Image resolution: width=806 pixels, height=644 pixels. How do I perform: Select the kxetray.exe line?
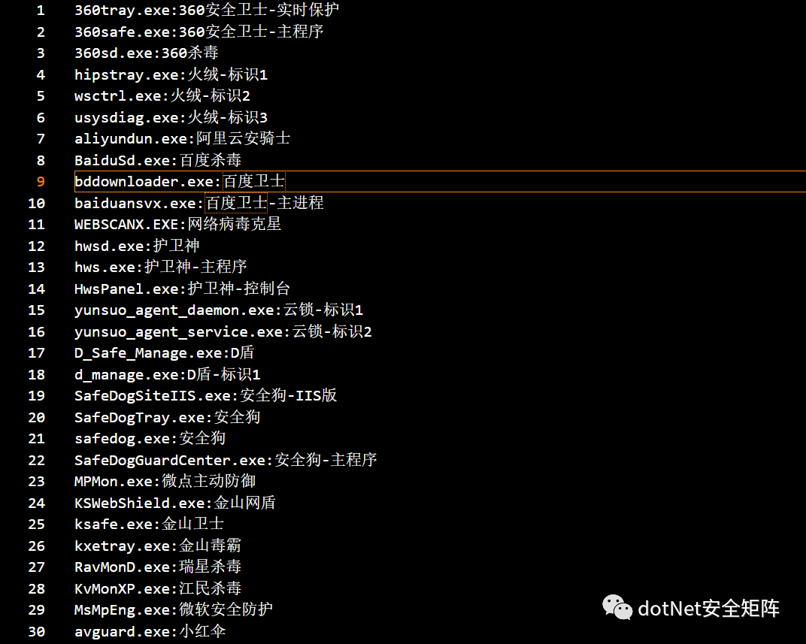coord(158,546)
